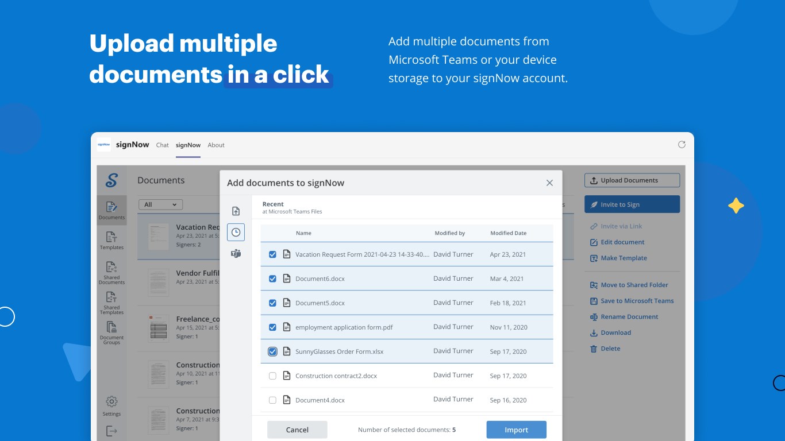Check the Document4.docx checkbox

[272, 400]
